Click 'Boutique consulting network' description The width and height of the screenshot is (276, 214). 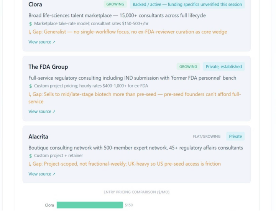(x=136, y=148)
